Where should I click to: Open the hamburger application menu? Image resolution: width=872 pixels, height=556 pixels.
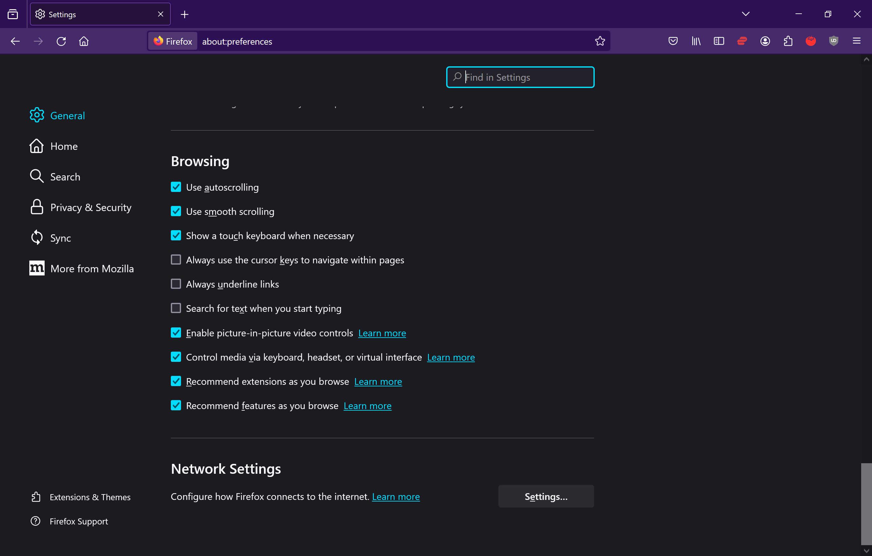coord(856,41)
